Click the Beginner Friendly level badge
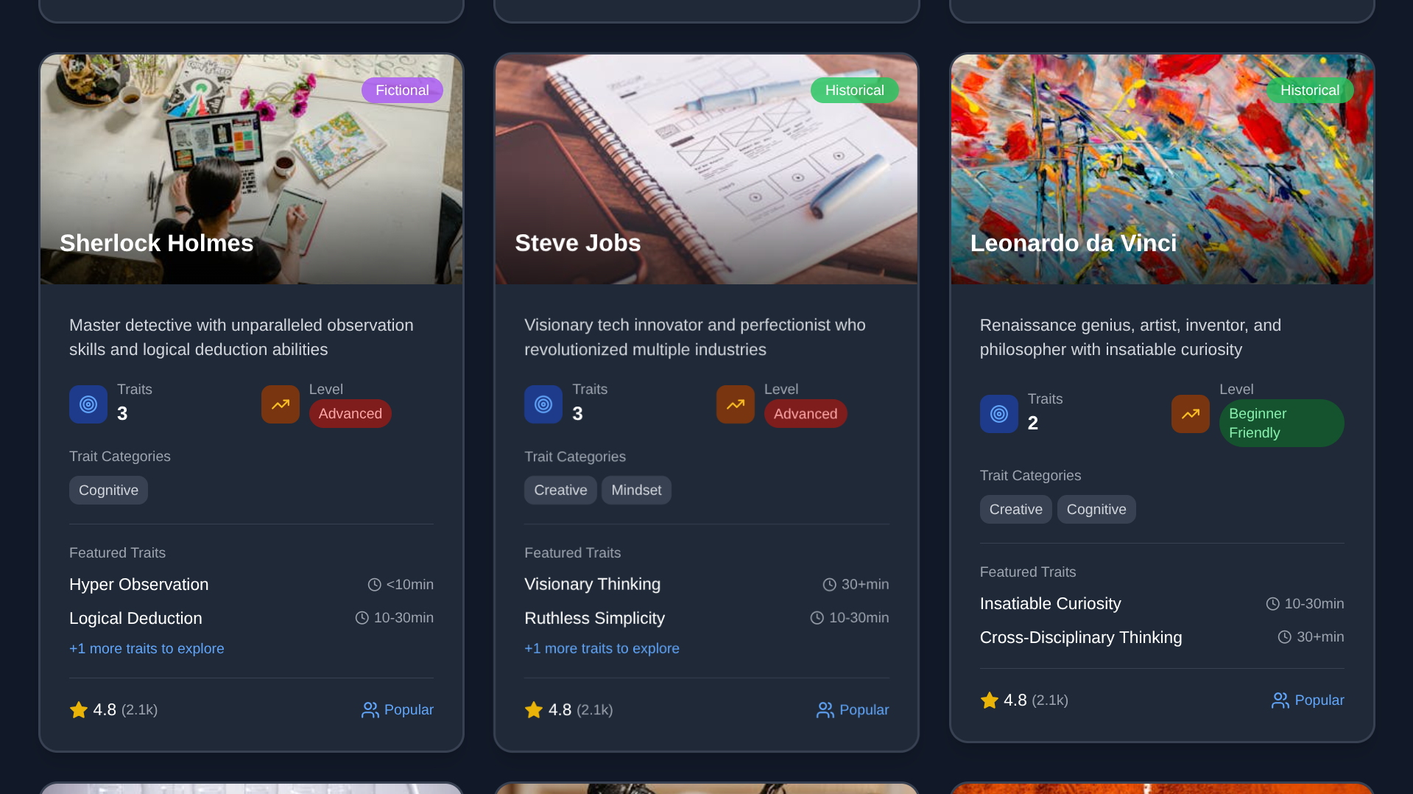This screenshot has width=1413, height=794. click(x=1281, y=424)
